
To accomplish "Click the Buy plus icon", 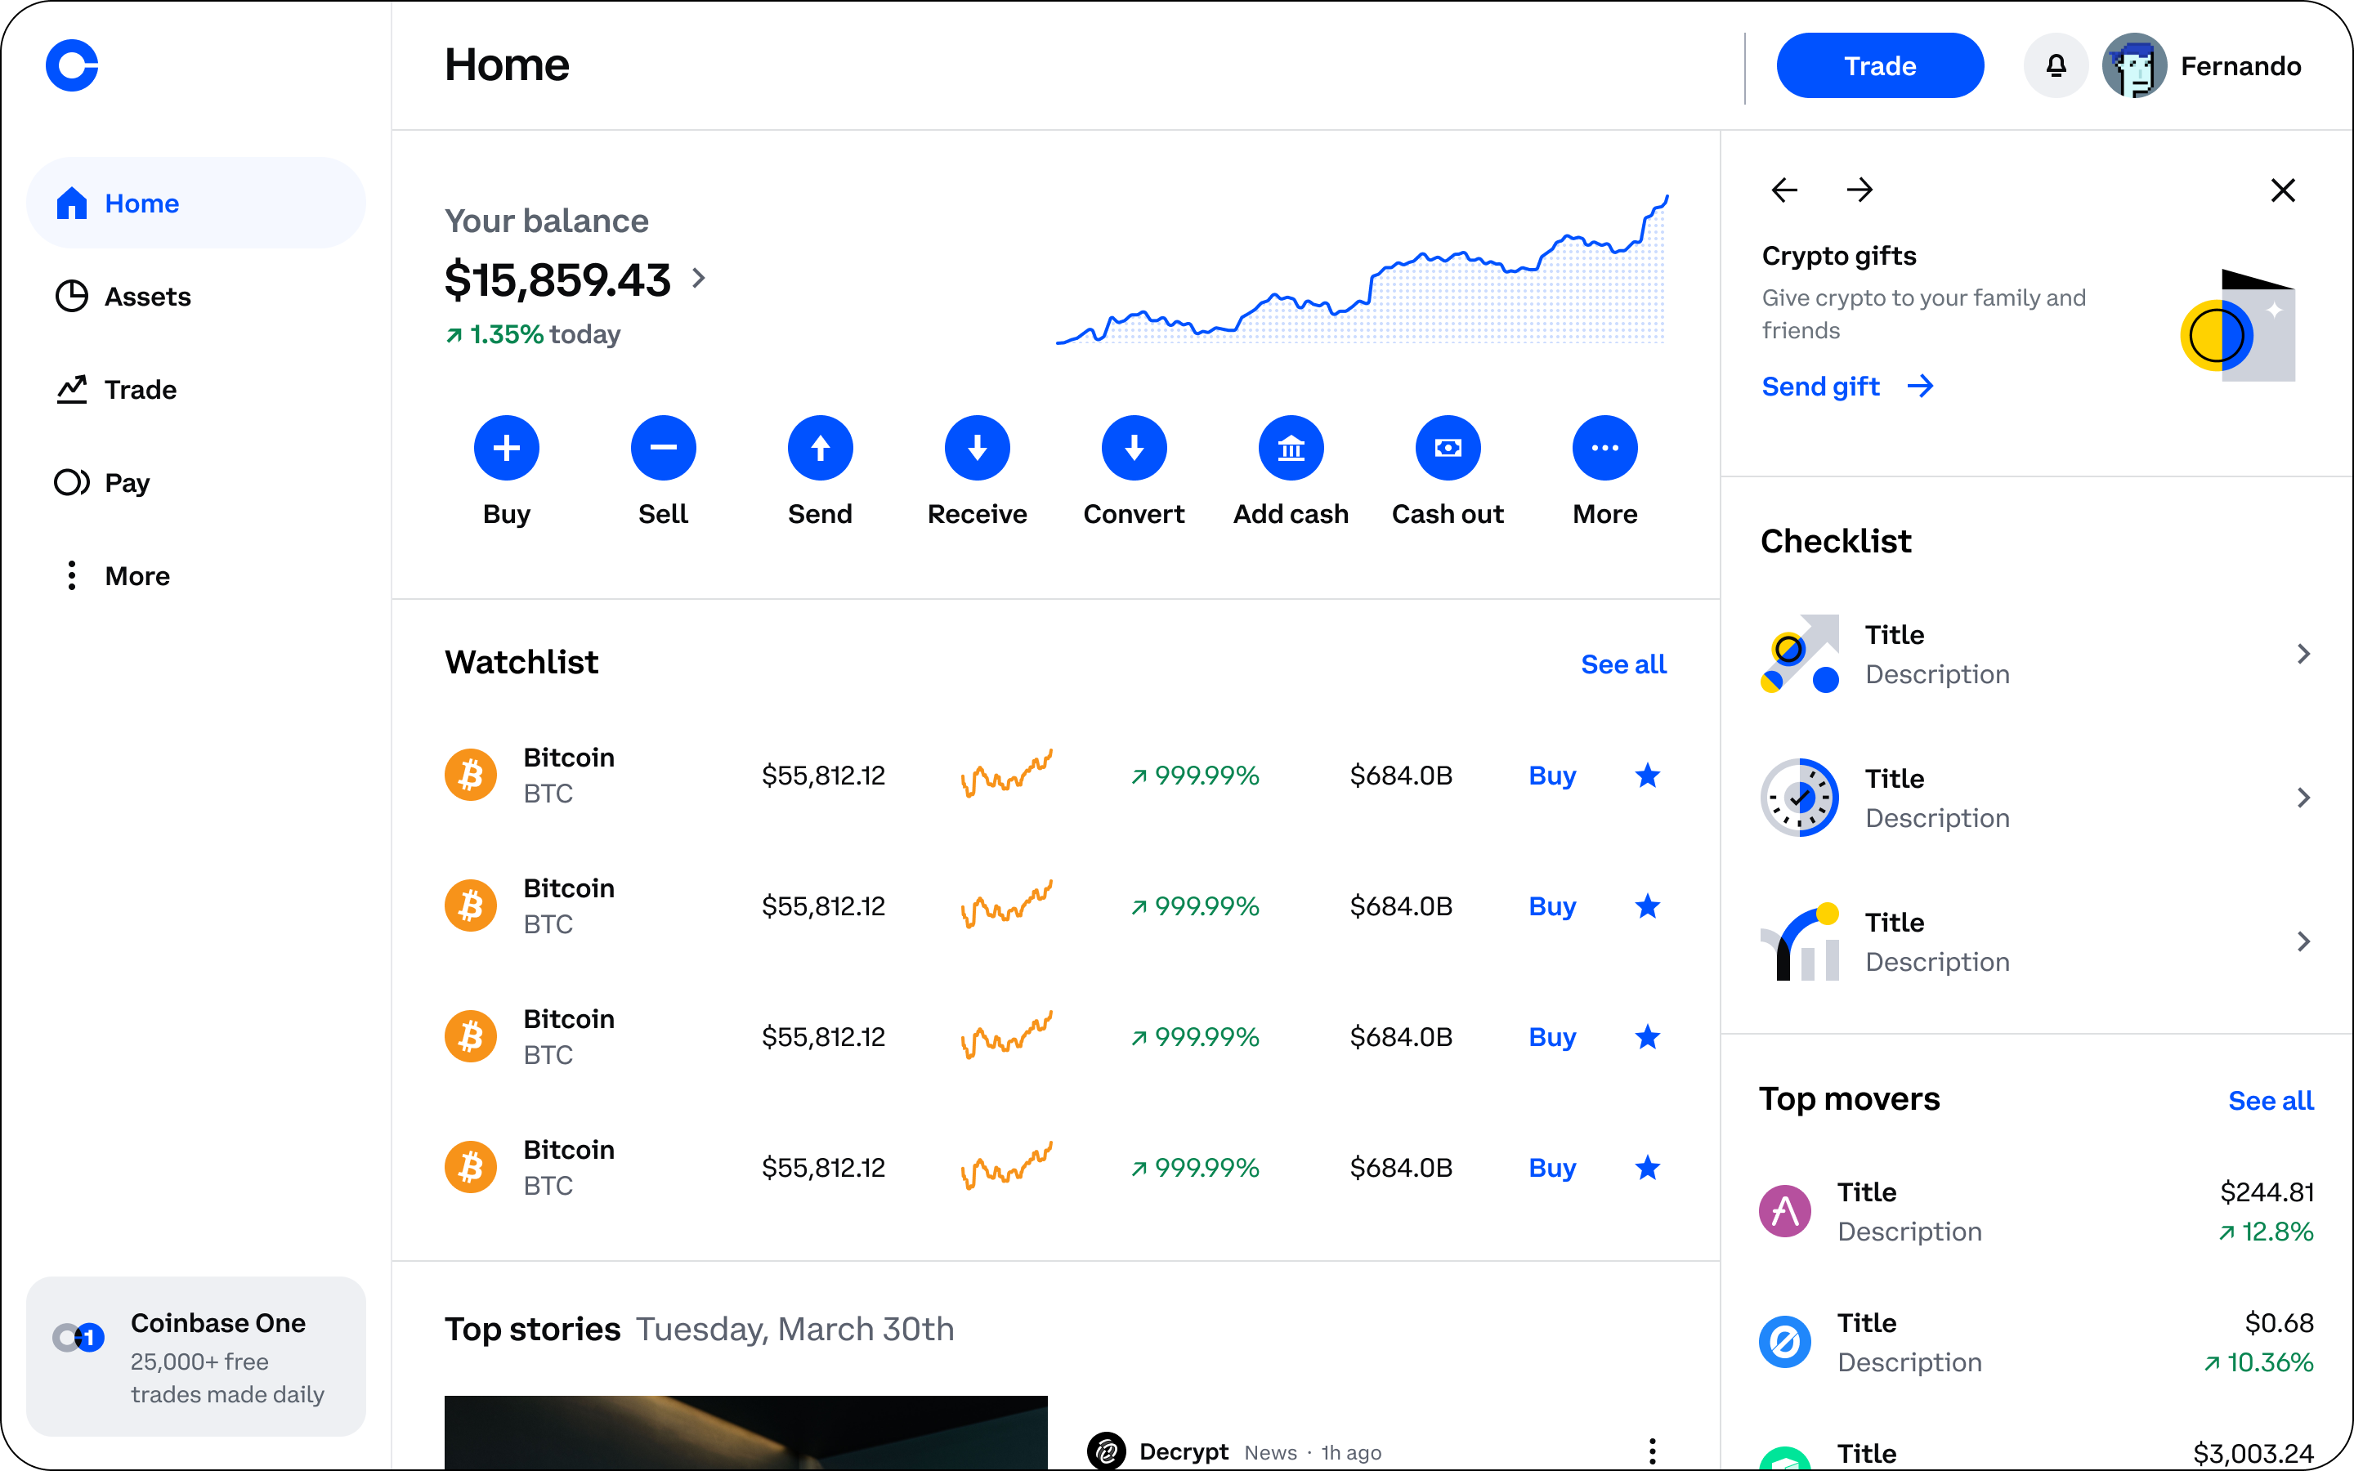I will [507, 448].
